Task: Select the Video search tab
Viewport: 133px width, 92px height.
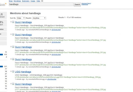Action: point(38,1)
